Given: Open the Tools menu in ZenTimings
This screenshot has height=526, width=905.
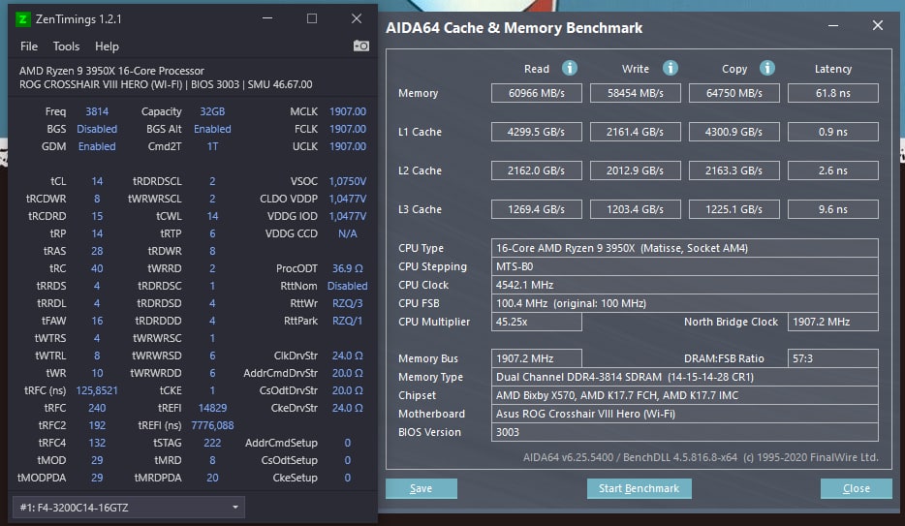Looking at the screenshot, I should (67, 46).
